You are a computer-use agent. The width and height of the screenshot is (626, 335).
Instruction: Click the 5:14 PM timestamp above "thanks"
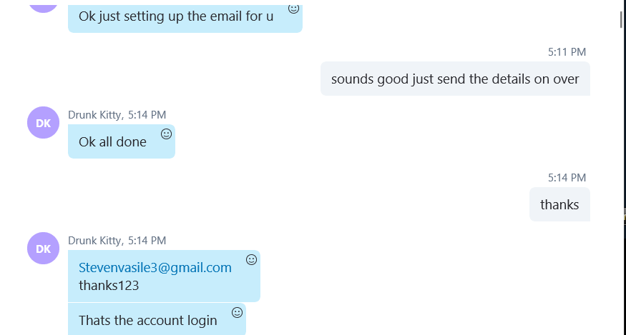pyautogui.click(x=567, y=177)
